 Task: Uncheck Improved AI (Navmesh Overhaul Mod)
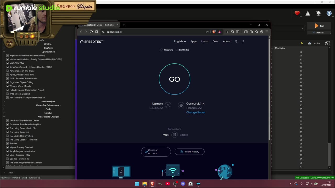[7, 56]
